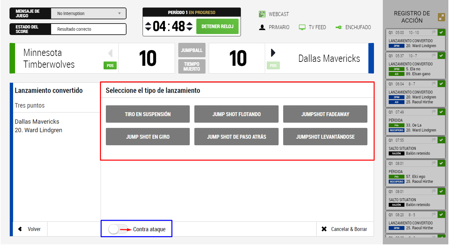Select Jump Shot Flotando shot type
Viewport: 450px width, 246px height.
coord(236,114)
